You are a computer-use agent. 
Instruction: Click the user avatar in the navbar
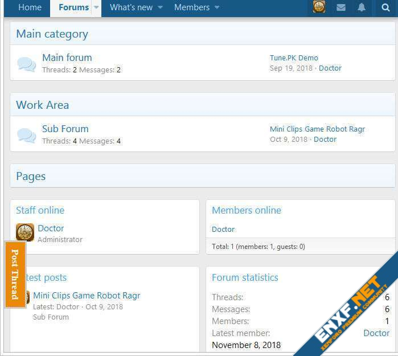point(319,7)
